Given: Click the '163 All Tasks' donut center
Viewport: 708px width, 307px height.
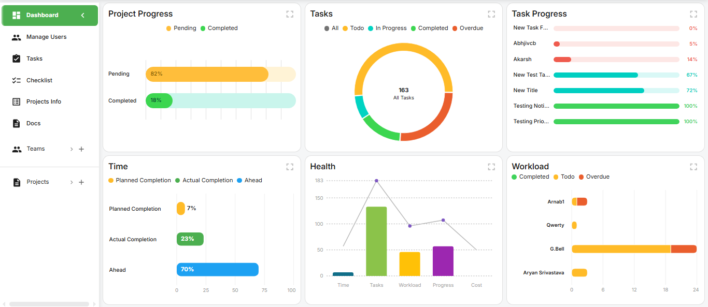Looking at the screenshot, I should coord(403,94).
